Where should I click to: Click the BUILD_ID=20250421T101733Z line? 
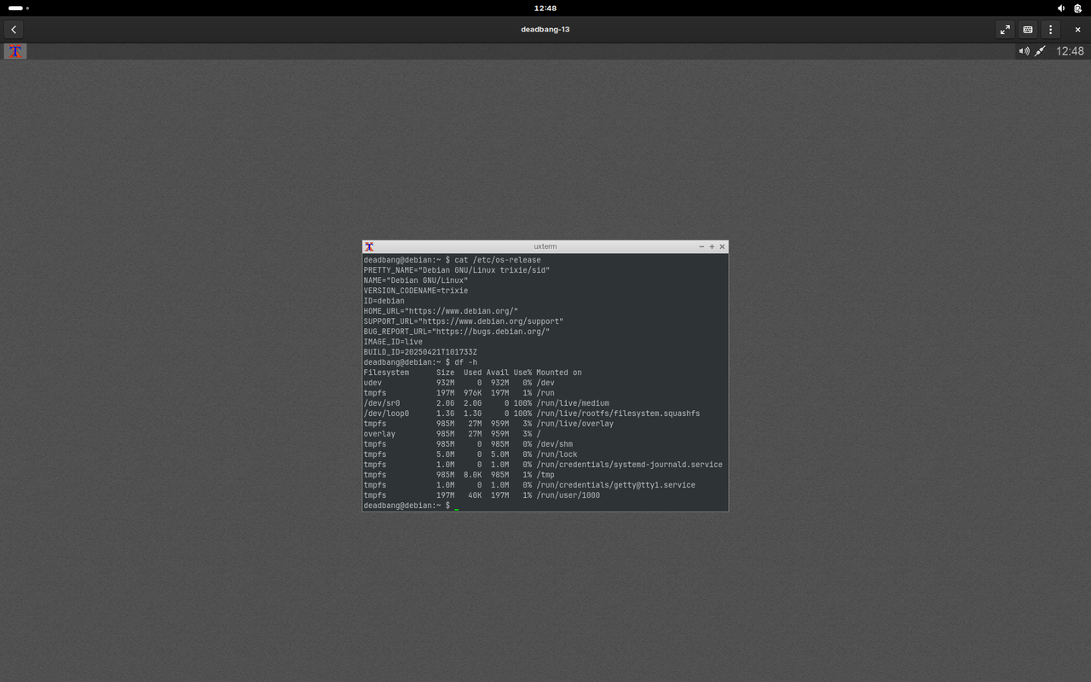(420, 352)
